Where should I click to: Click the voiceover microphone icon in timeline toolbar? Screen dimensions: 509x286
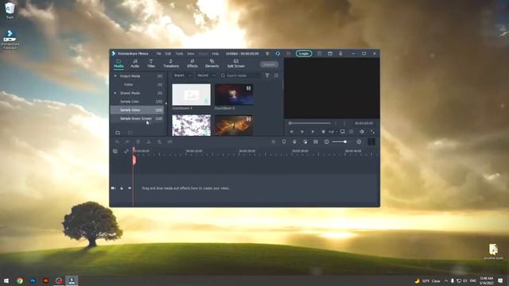(294, 141)
